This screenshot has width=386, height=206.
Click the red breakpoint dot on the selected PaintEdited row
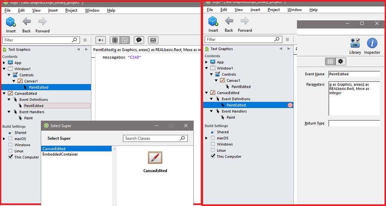(x=290, y=105)
